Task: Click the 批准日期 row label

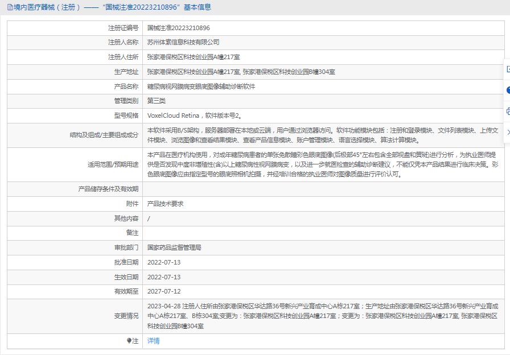Action: pyautogui.click(x=126, y=262)
